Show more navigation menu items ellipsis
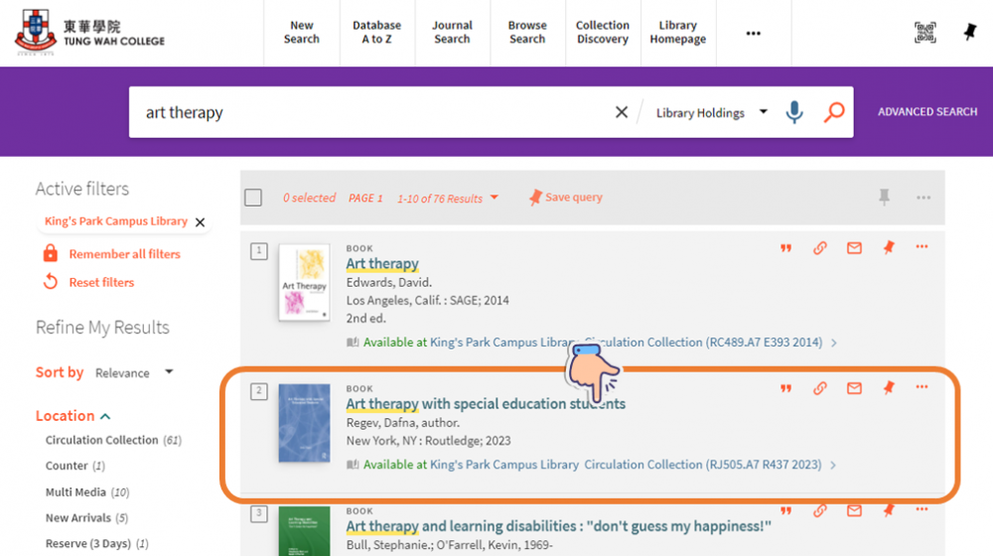Image resolution: width=993 pixels, height=556 pixels. click(x=753, y=33)
